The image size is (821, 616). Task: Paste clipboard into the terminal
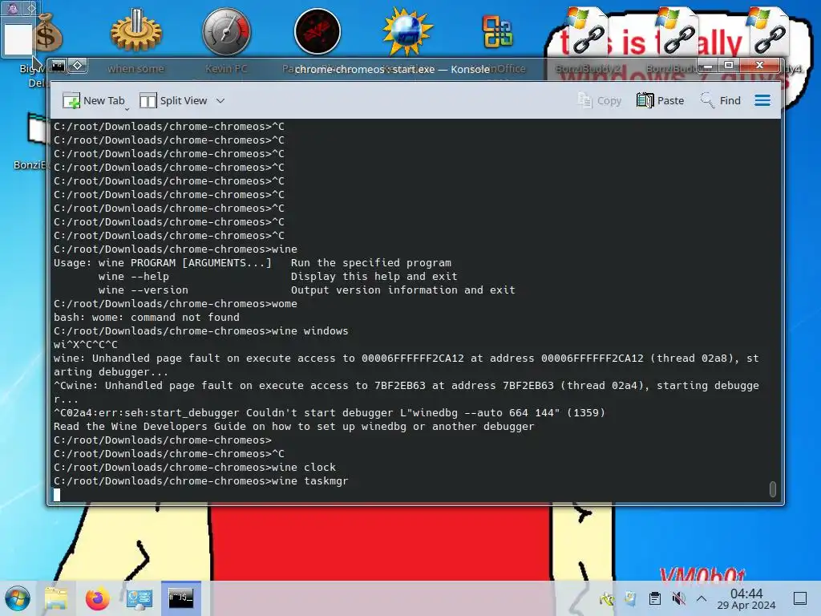pyautogui.click(x=661, y=100)
